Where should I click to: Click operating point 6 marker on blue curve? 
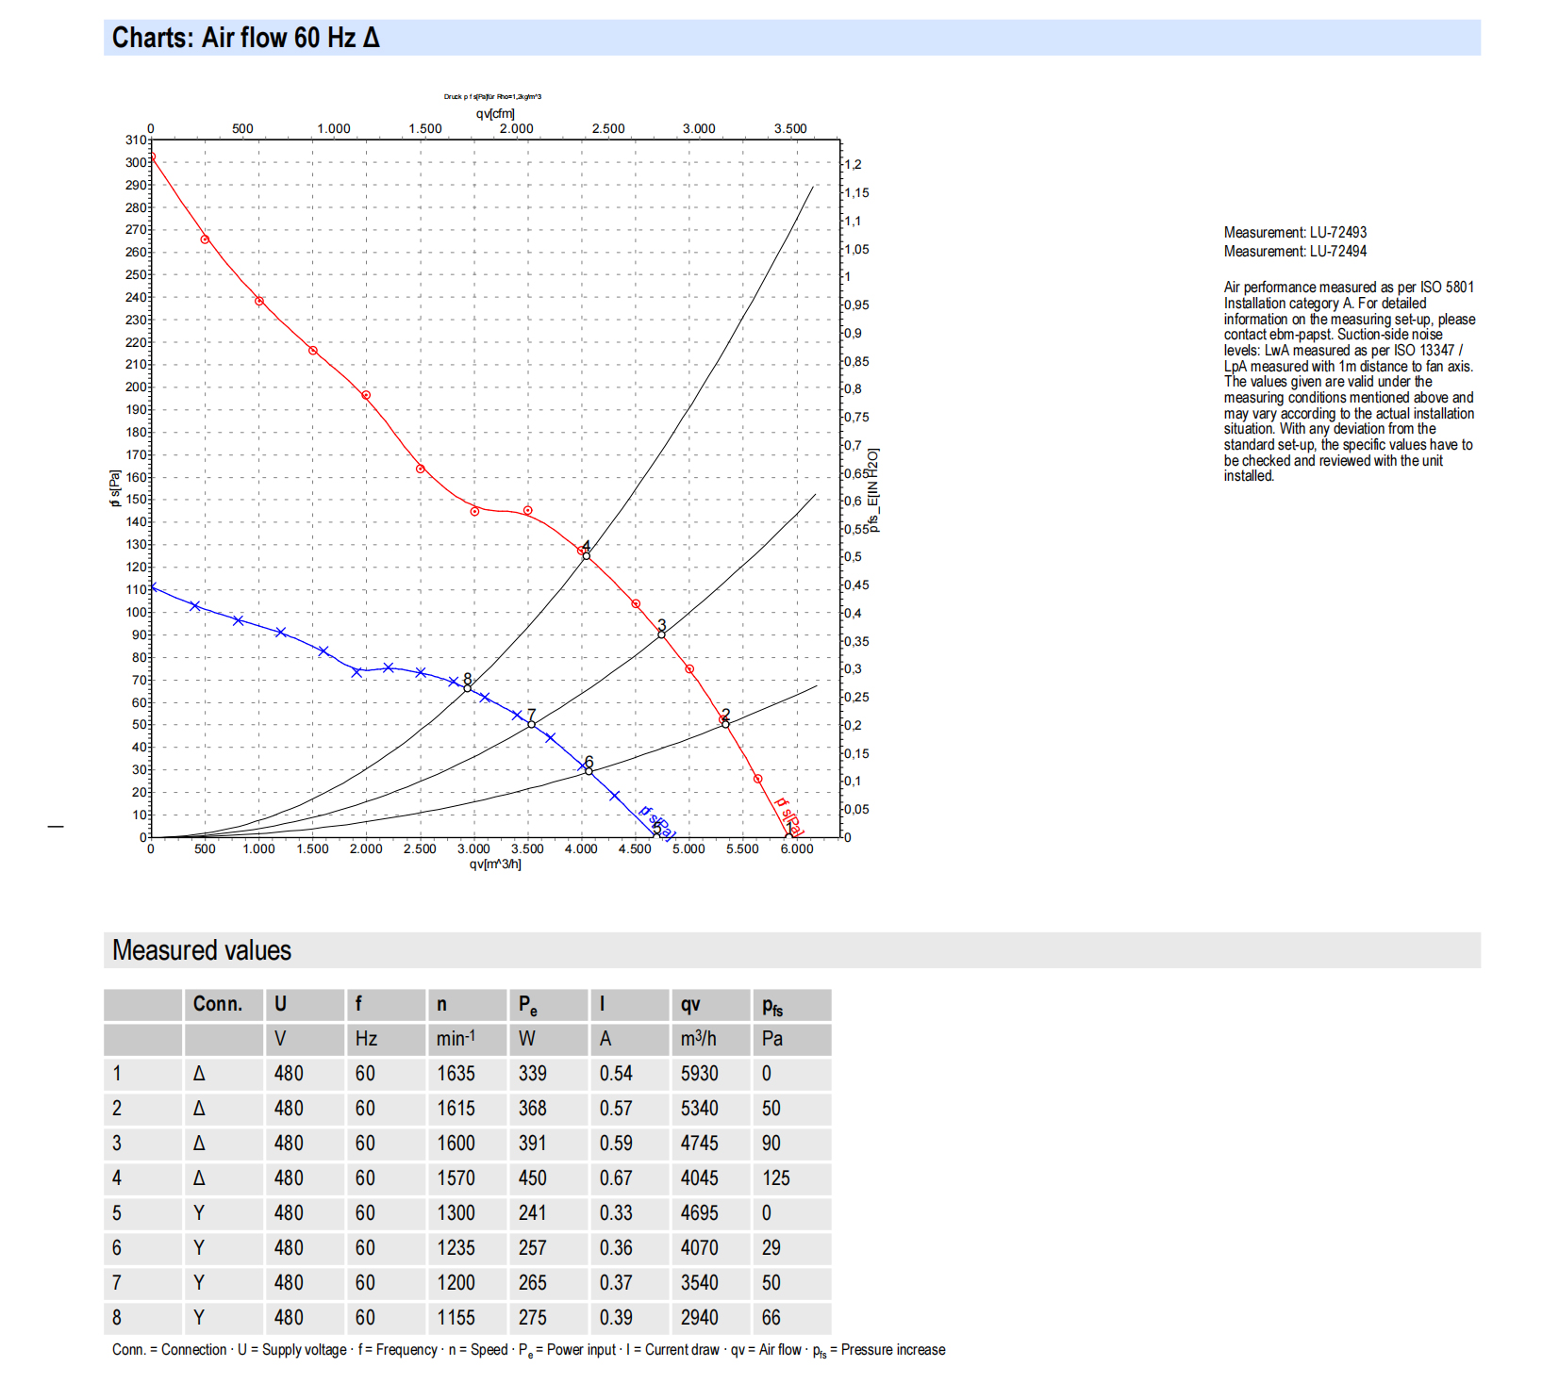[x=589, y=770]
